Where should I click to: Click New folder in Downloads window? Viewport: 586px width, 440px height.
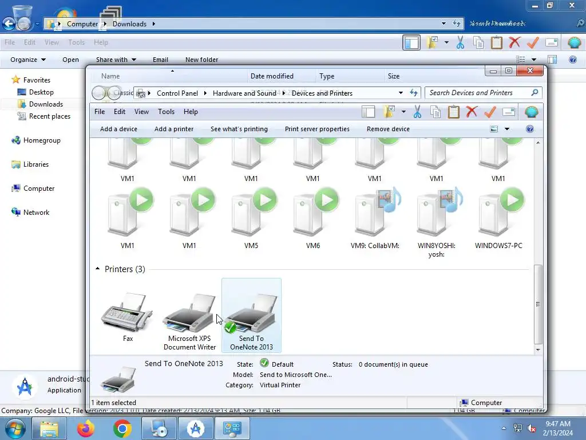tap(201, 60)
